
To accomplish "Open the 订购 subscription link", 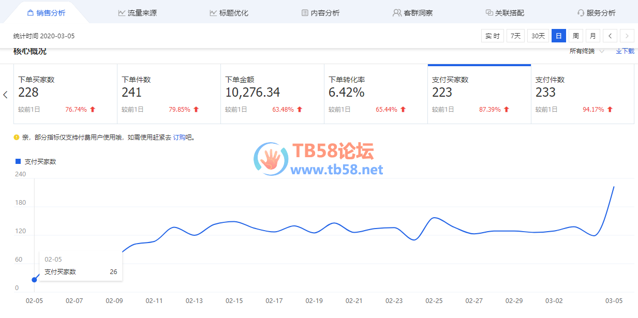I will click(x=179, y=138).
